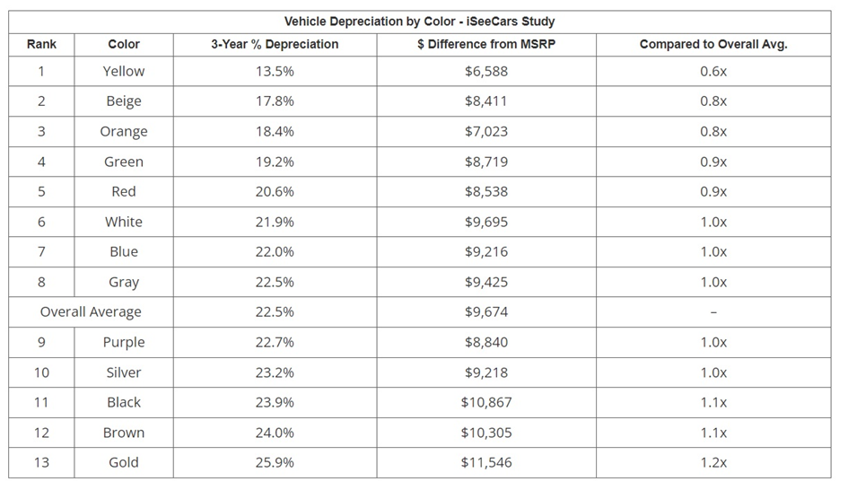Click the Yellow color cell
The image size is (848, 490).
tap(123, 71)
